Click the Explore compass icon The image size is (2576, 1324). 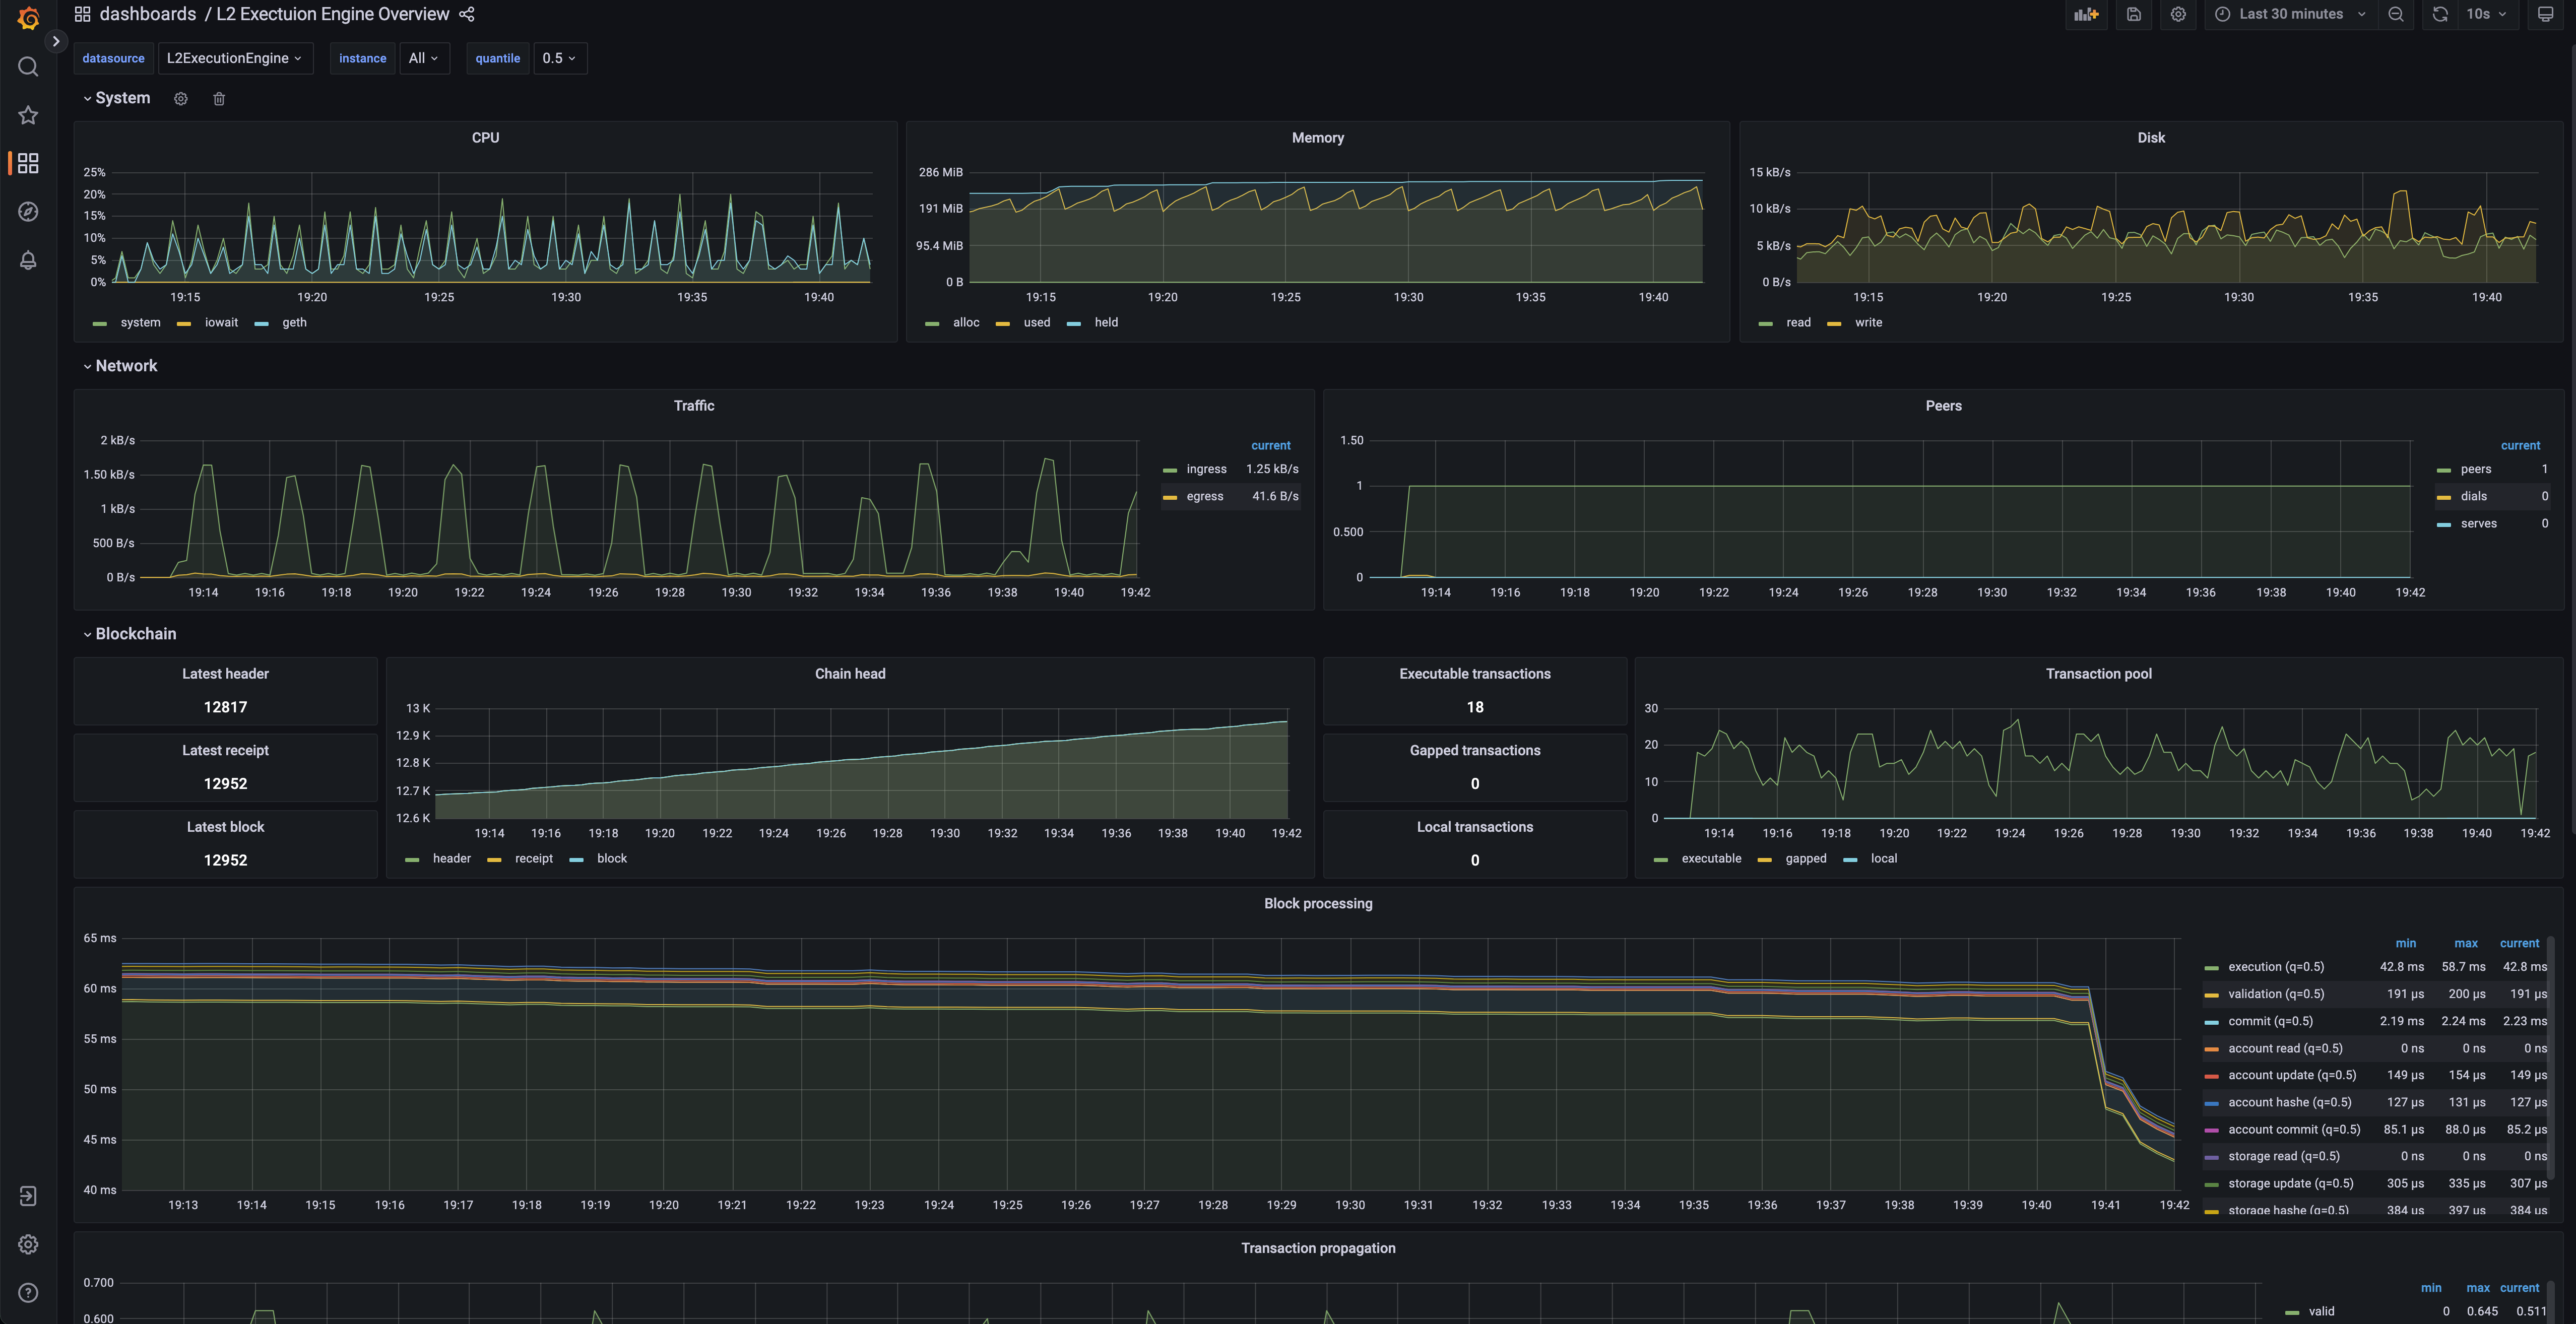(28, 212)
